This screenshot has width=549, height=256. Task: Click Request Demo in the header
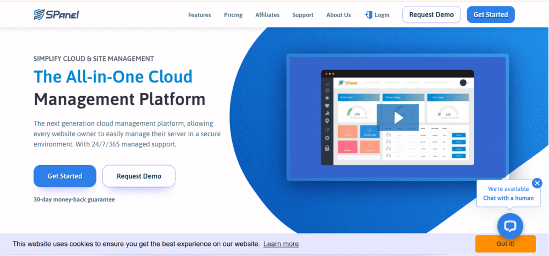pyautogui.click(x=431, y=14)
